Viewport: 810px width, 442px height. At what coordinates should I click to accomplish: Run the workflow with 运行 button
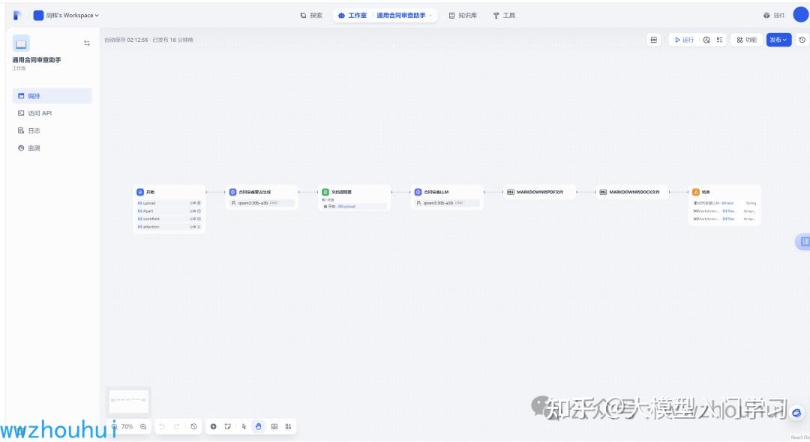[x=684, y=40]
